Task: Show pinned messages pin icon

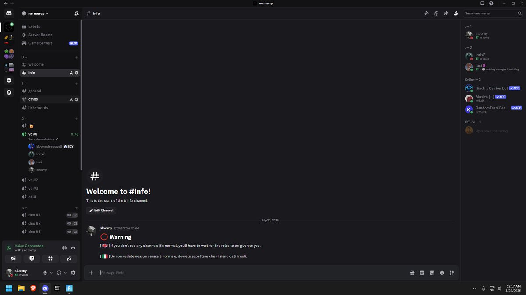Action: [446, 14]
